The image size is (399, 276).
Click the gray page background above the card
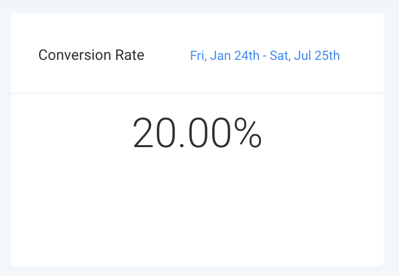tap(197, 6)
